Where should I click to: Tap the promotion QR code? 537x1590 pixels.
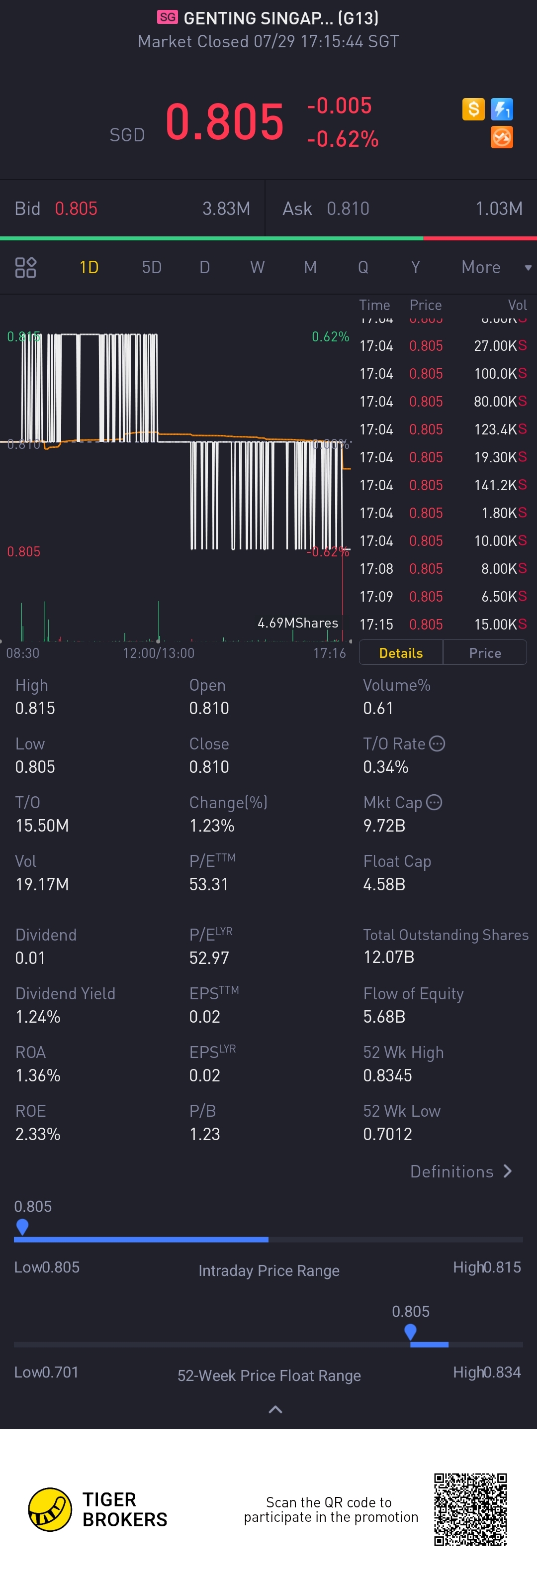pos(470,1509)
